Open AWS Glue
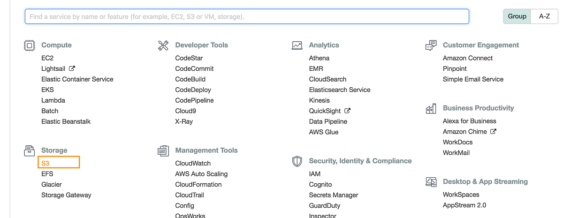The height and width of the screenshot is (218, 563). [324, 132]
